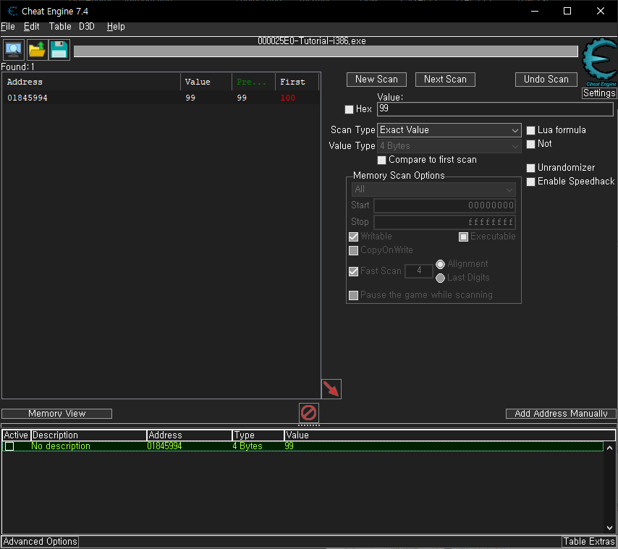Open the Help menu

pos(116,26)
